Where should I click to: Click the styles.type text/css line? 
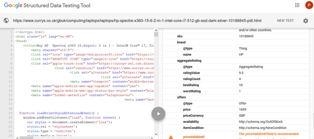pyautogui.click(x=51, y=131)
